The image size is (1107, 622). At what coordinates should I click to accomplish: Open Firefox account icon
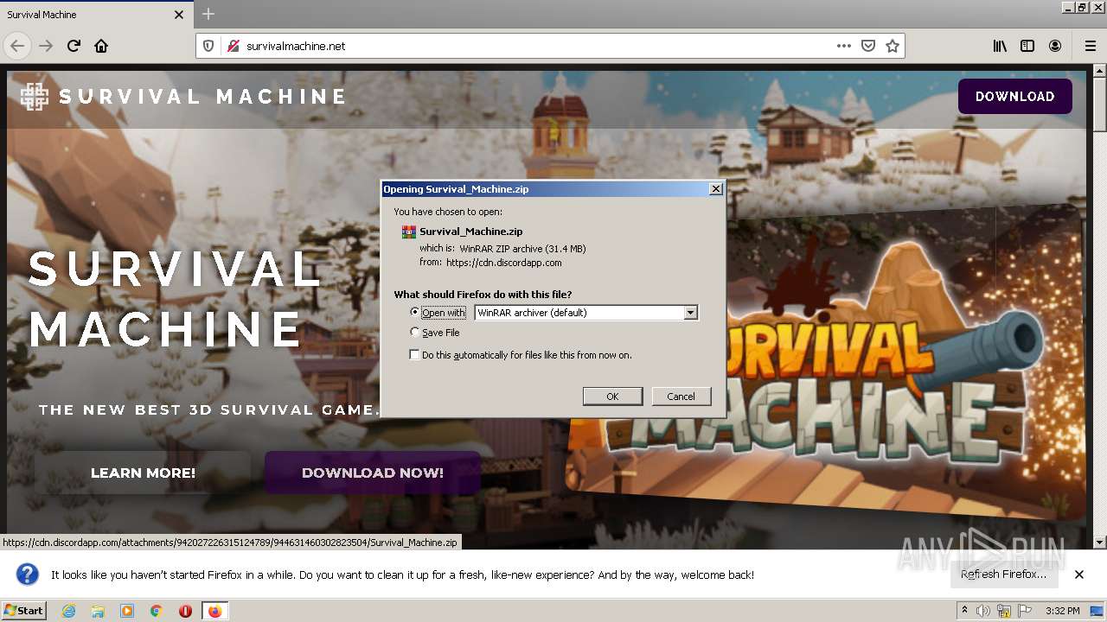click(1055, 46)
